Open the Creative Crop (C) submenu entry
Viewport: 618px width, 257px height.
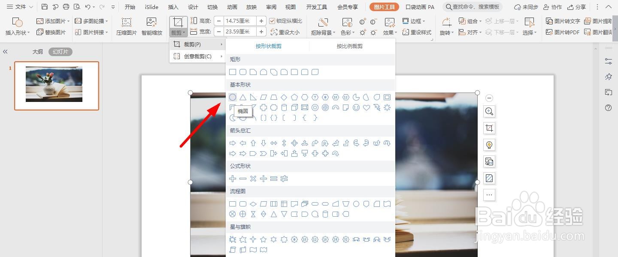pyautogui.click(x=198, y=56)
